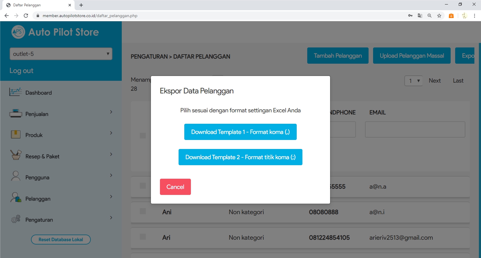Click the Dashboard chart icon in sidebar
The width and height of the screenshot is (481, 258).
(15, 92)
